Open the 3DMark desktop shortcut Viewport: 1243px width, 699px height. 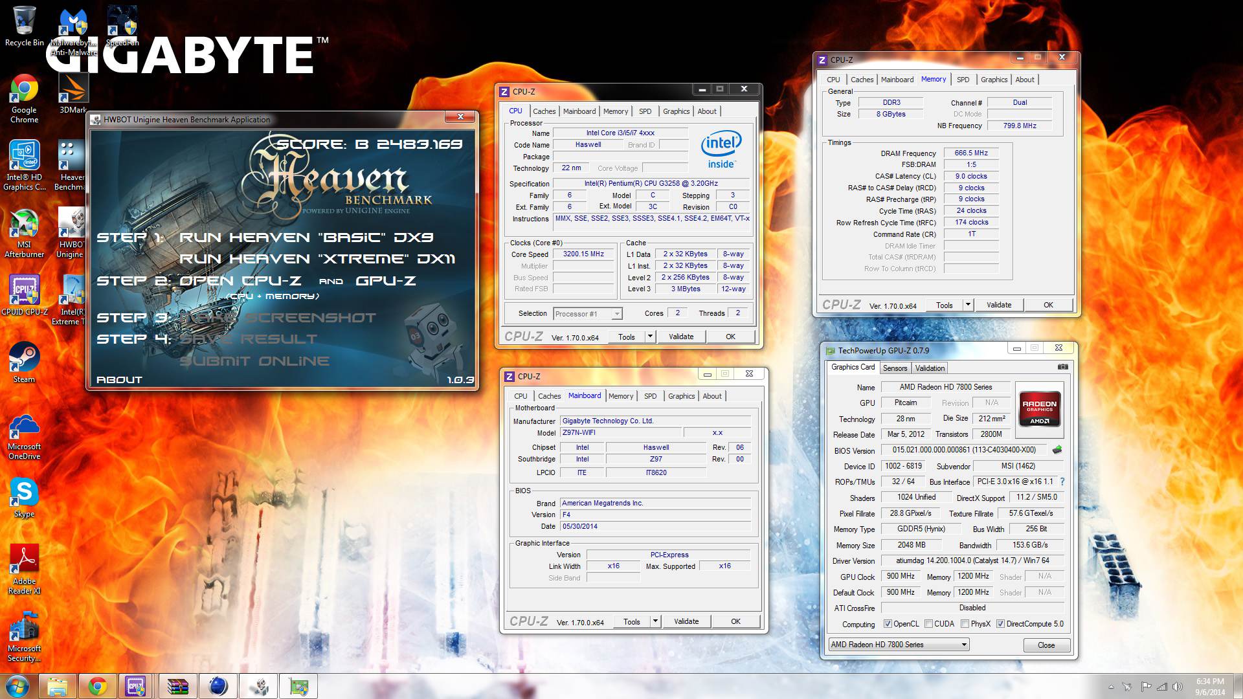coord(73,93)
